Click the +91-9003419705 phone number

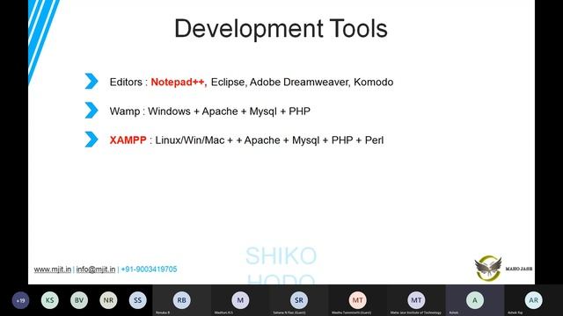[x=149, y=269]
